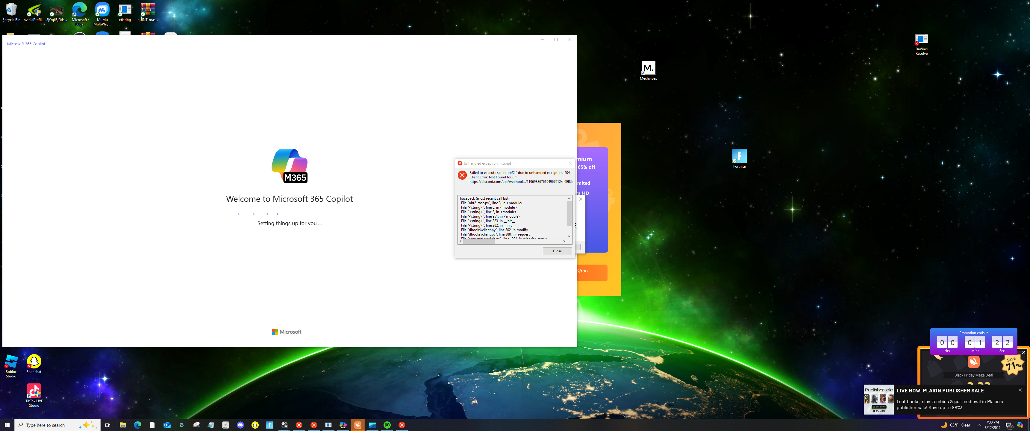Select the Microsoft Edge desktop shortcut

pos(79,14)
